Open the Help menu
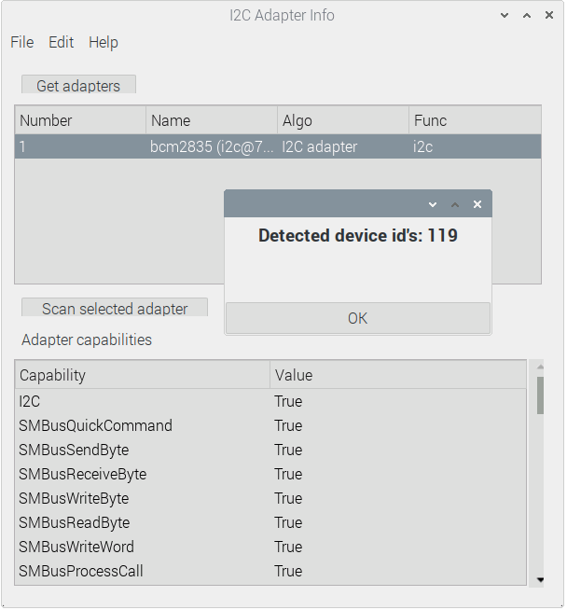Viewport: 567px width, 610px height. [104, 42]
